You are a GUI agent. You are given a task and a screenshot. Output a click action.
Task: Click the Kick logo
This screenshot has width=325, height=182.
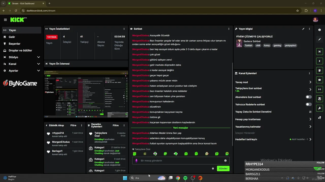18,20
